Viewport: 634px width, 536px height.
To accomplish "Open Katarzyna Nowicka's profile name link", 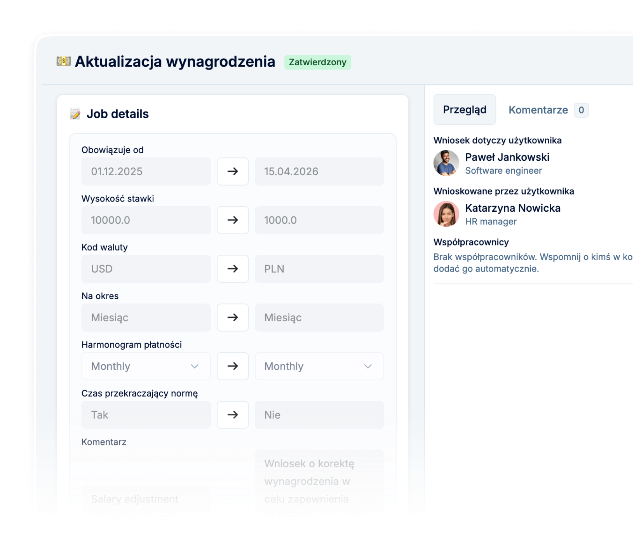I will (512, 208).
